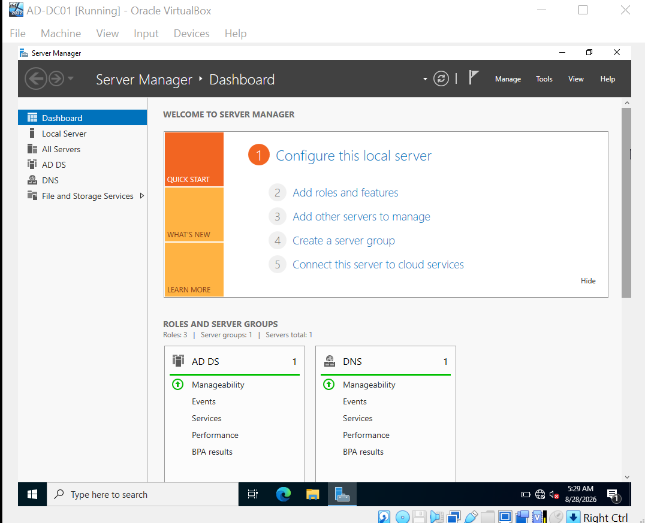This screenshot has height=523, width=645.
Task: Select the File and Storage Services icon
Action: tap(32, 196)
